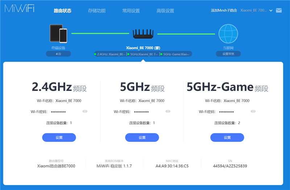The width and height of the screenshot is (290, 190).
Task: Open the 4台 connected devices pill
Action: click(58, 54)
